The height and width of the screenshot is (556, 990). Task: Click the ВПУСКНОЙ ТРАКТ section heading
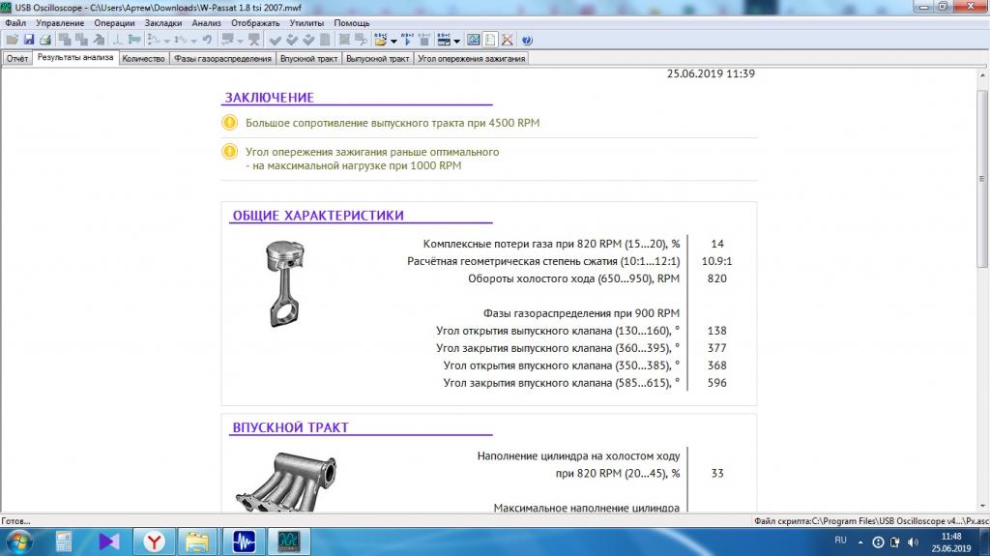point(290,427)
